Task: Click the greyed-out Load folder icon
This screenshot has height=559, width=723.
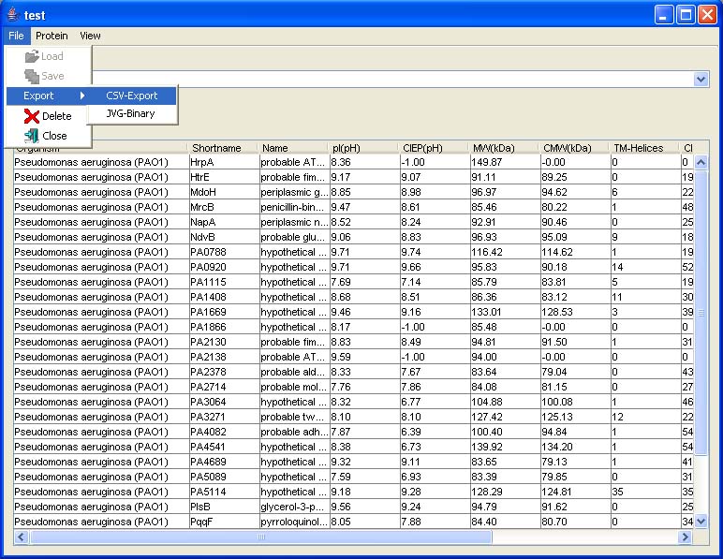Action: coord(31,57)
